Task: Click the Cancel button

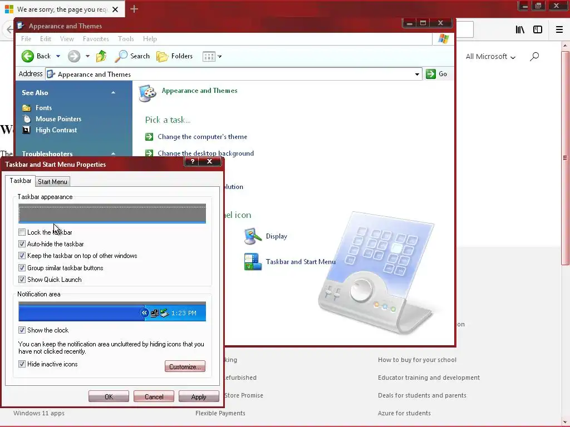Action: tap(154, 396)
